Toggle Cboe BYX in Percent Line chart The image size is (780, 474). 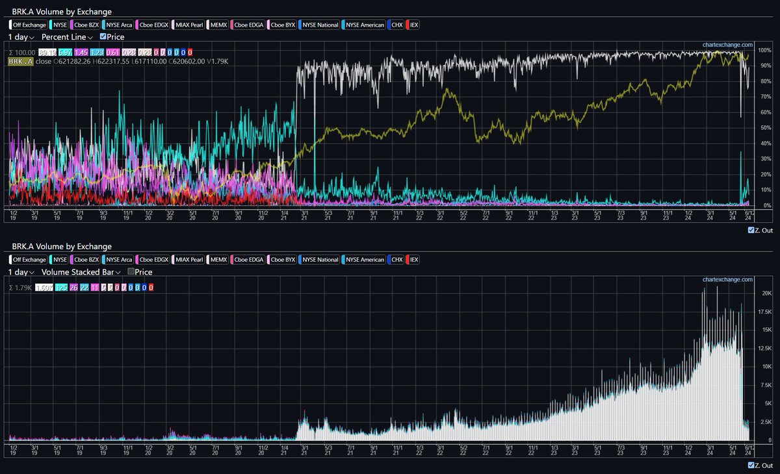(283, 25)
